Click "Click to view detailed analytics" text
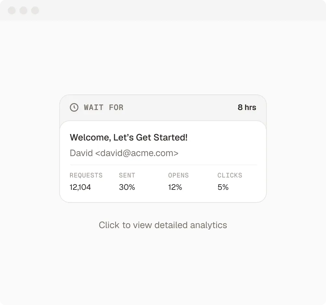326x305 pixels. click(163, 225)
